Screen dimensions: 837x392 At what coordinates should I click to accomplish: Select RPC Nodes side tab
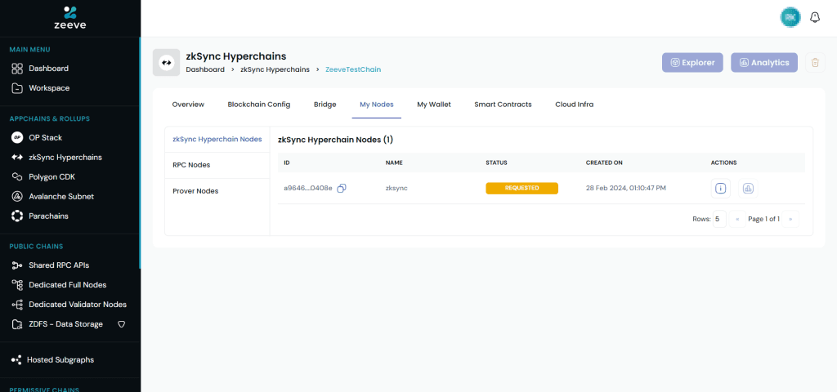point(217,165)
